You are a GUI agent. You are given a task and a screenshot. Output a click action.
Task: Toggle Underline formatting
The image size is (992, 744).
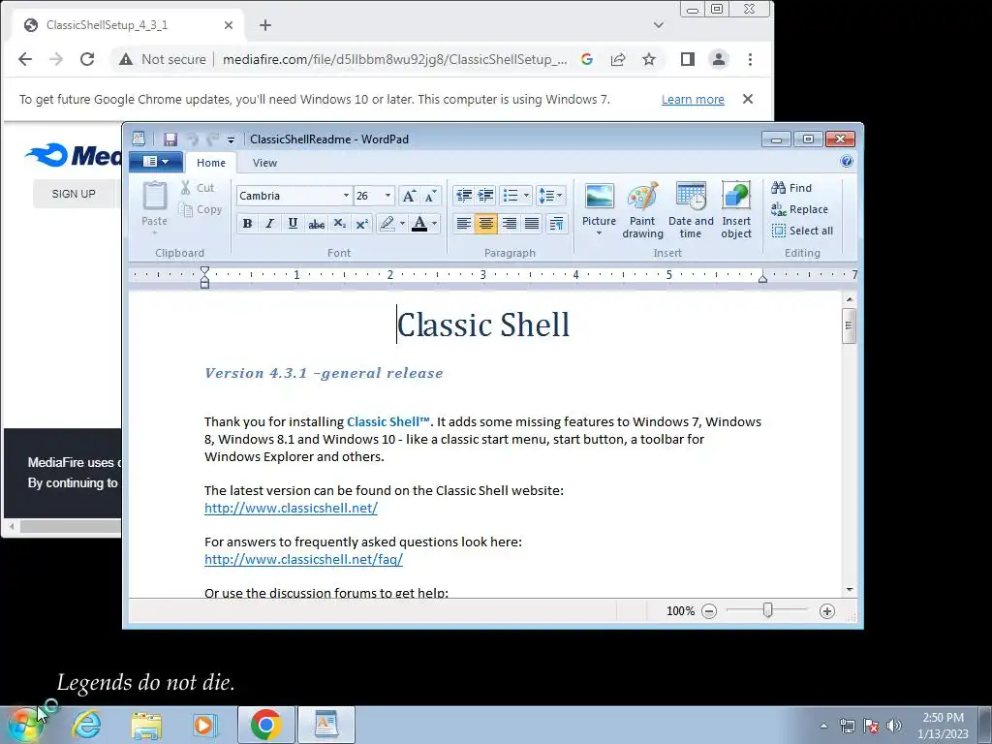pyautogui.click(x=293, y=224)
